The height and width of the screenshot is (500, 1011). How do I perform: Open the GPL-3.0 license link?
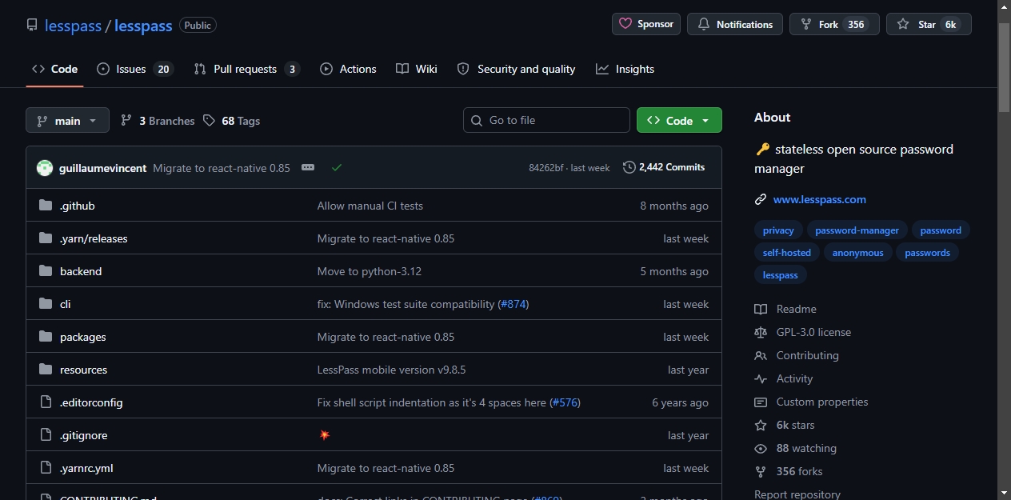coord(803,332)
